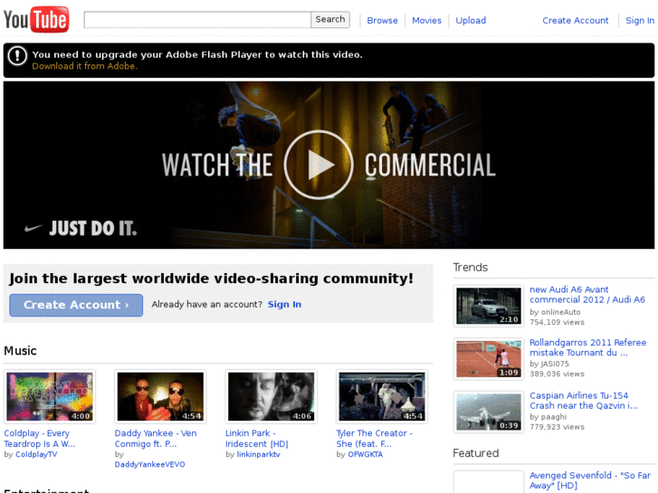Click 'new Audi A6 Avant commercial 2012' title
The height and width of the screenshot is (493, 658).
point(587,295)
